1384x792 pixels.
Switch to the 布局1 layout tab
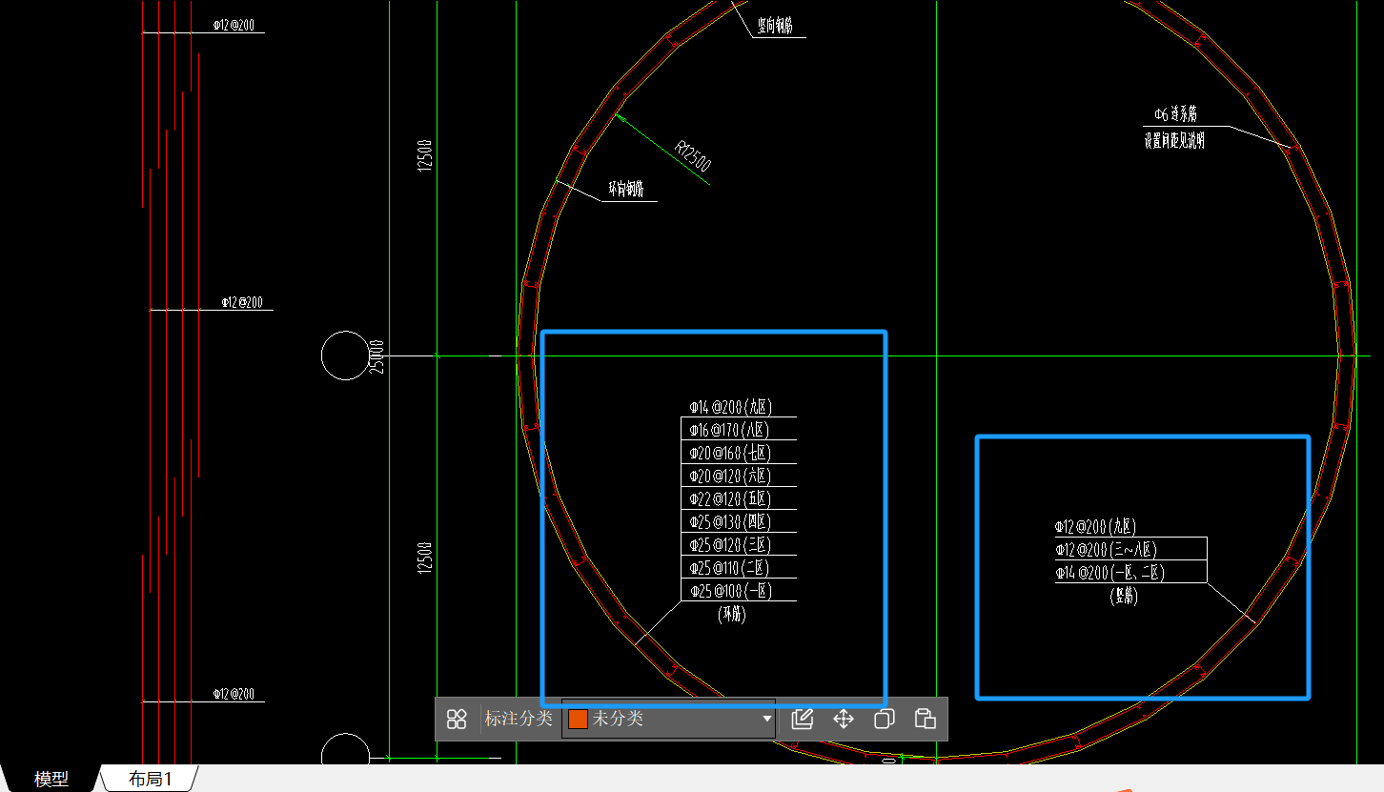[151, 779]
